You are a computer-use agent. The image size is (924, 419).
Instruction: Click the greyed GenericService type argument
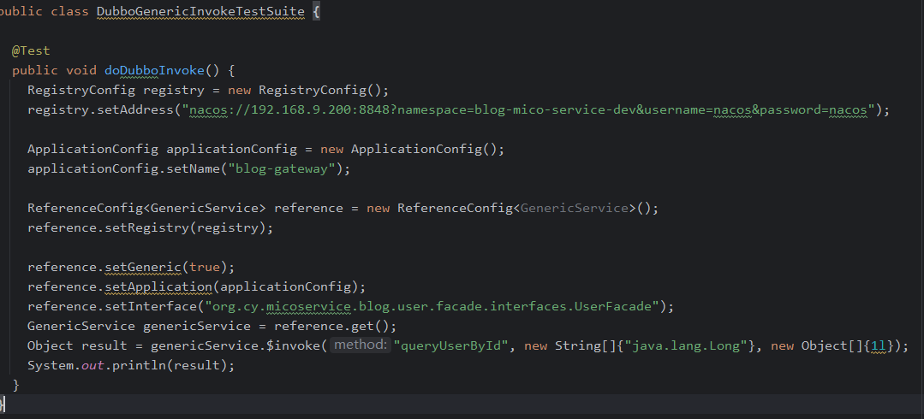(x=575, y=208)
